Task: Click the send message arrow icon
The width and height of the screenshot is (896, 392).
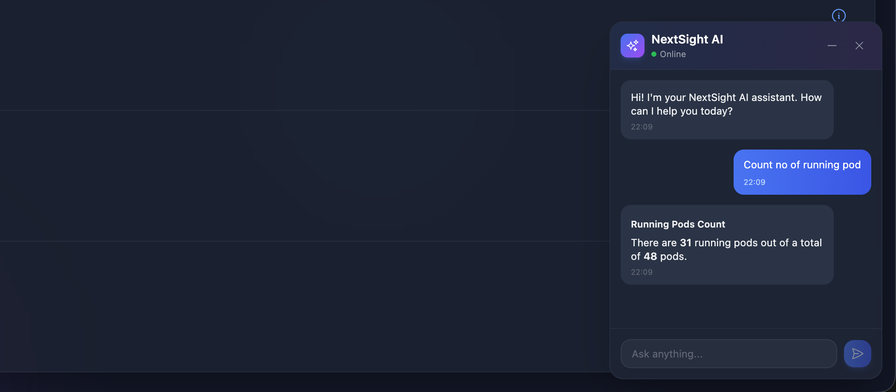Action: (858, 353)
